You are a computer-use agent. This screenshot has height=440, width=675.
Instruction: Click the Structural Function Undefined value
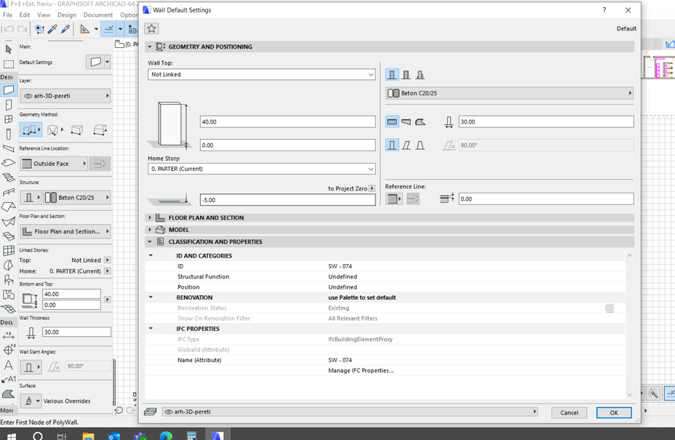click(x=343, y=277)
